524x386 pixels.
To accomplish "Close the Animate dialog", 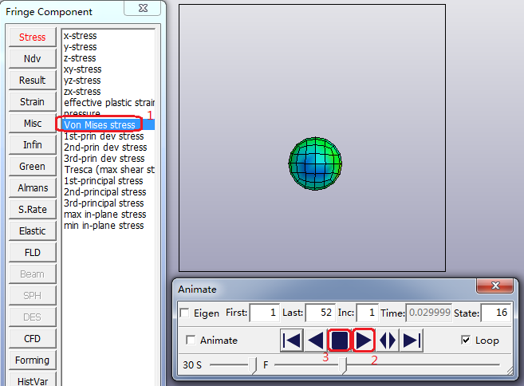I will tap(494, 288).
